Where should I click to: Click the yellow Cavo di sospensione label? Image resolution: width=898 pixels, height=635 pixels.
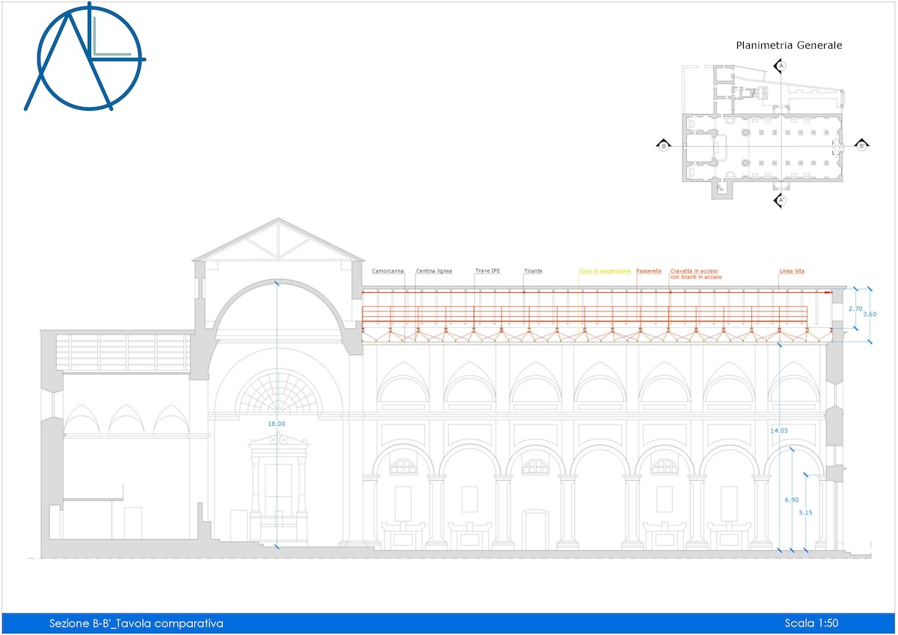point(605,271)
